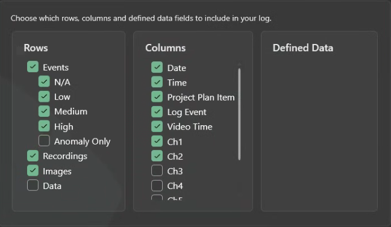The height and width of the screenshot is (227, 391).
Task: Click the Recordings label text
Action: click(x=65, y=156)
